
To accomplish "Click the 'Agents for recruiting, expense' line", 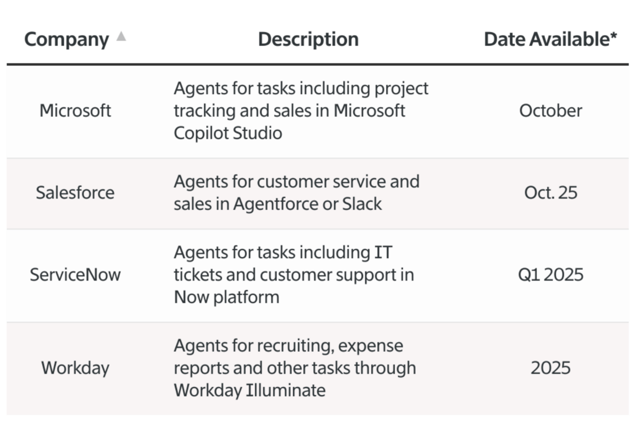I will 288,346.
